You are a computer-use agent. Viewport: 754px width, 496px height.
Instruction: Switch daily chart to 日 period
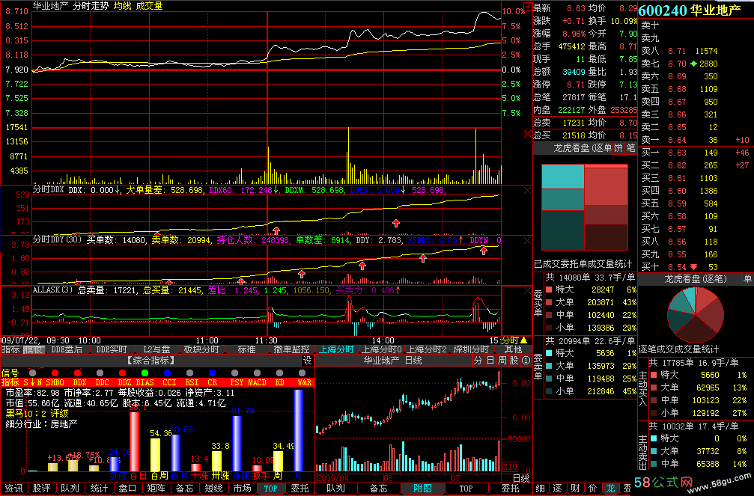(490, 361)
